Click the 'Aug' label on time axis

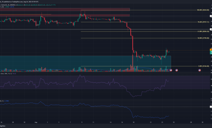click(36, 123)
